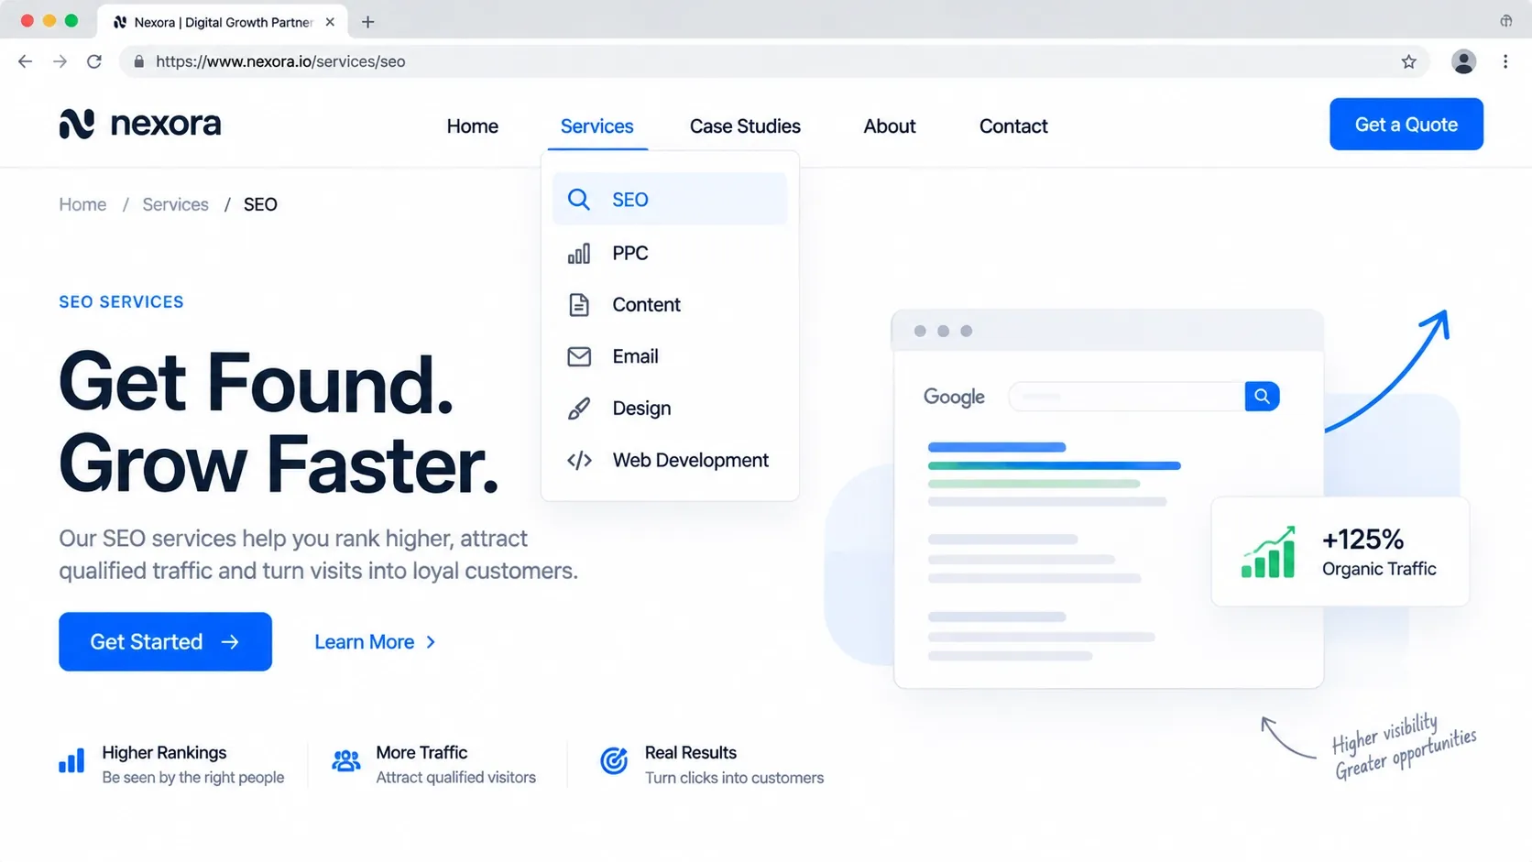Click the +125% Organic Traffic card

point(1340,551)
